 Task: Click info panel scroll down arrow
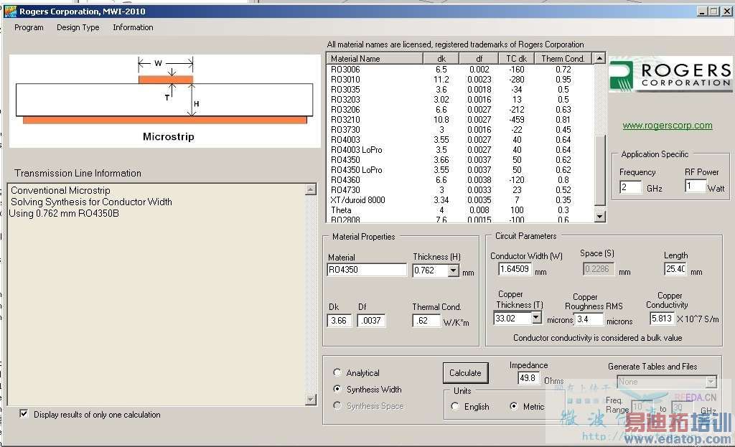(x=310, y=399)
